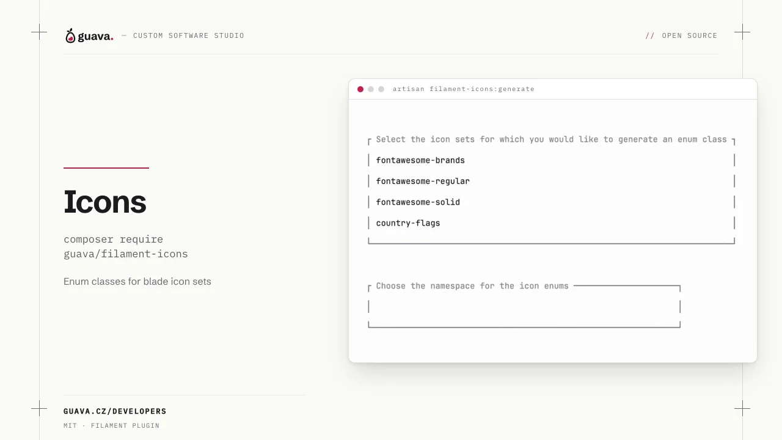Click the guava pear logo icon

tap(70, 35)
